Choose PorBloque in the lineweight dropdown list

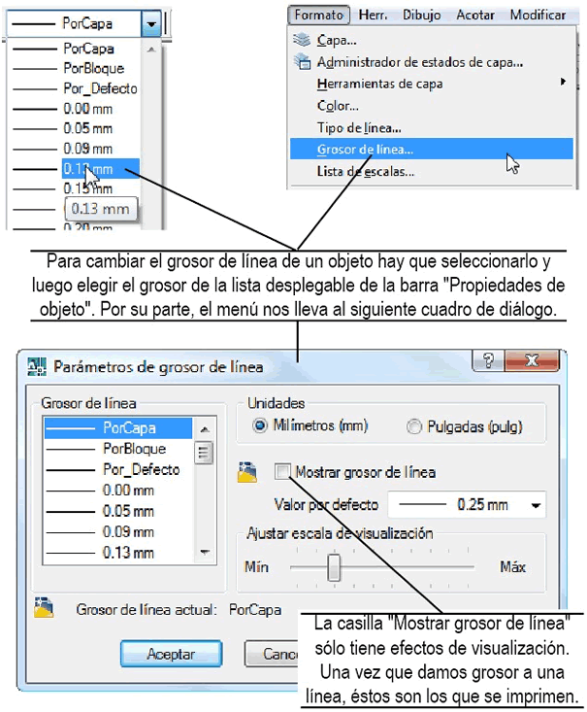(76, 69)
